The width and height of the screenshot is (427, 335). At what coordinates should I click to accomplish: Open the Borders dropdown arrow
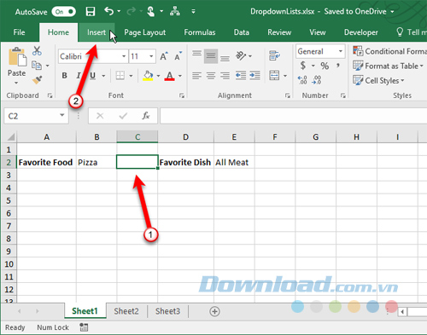coord(131,76)
